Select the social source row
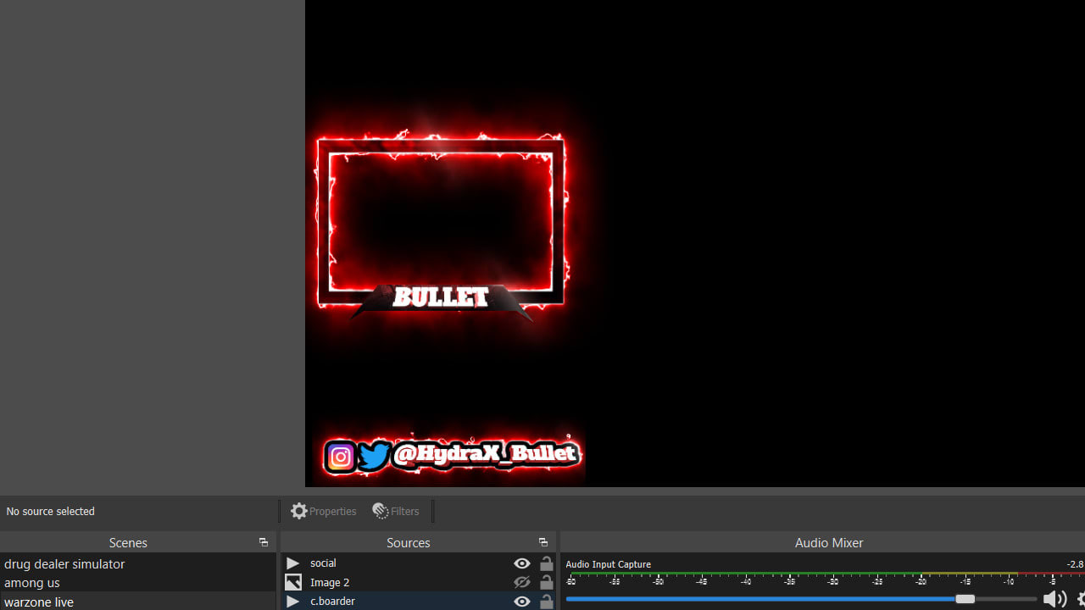This screenshot has height=610, width=1085. [419, 563]
